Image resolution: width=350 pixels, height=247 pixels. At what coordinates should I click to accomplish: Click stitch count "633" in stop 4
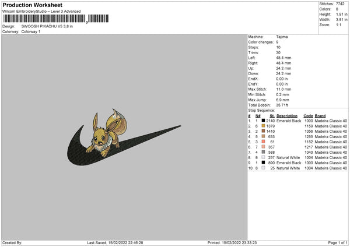pos(271,137)
